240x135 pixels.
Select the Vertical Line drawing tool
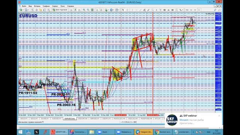click(132, 10)
